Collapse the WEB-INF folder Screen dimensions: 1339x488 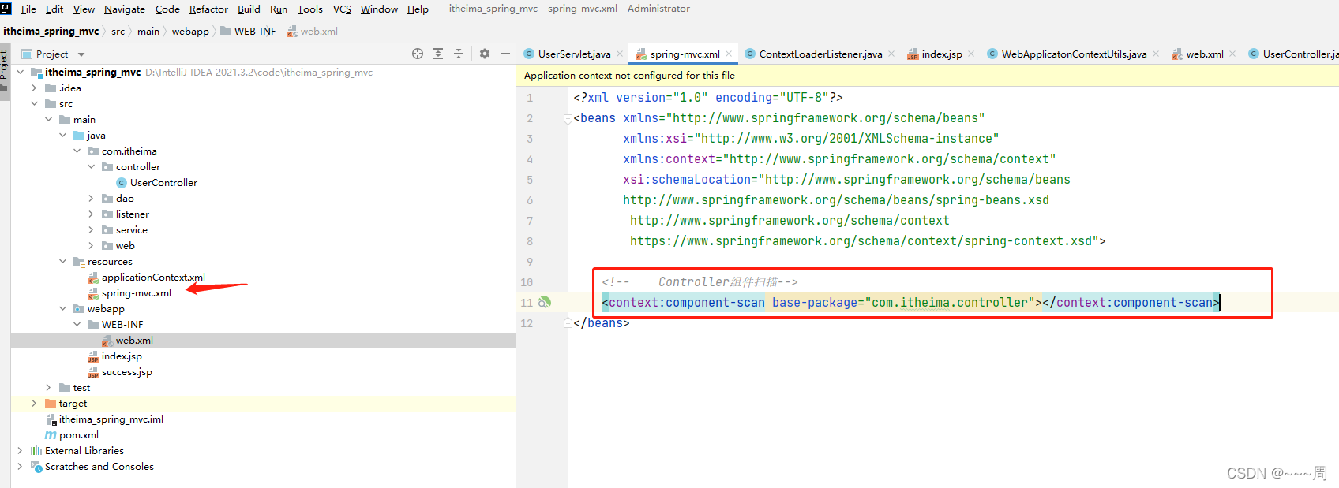pos(77,324)
